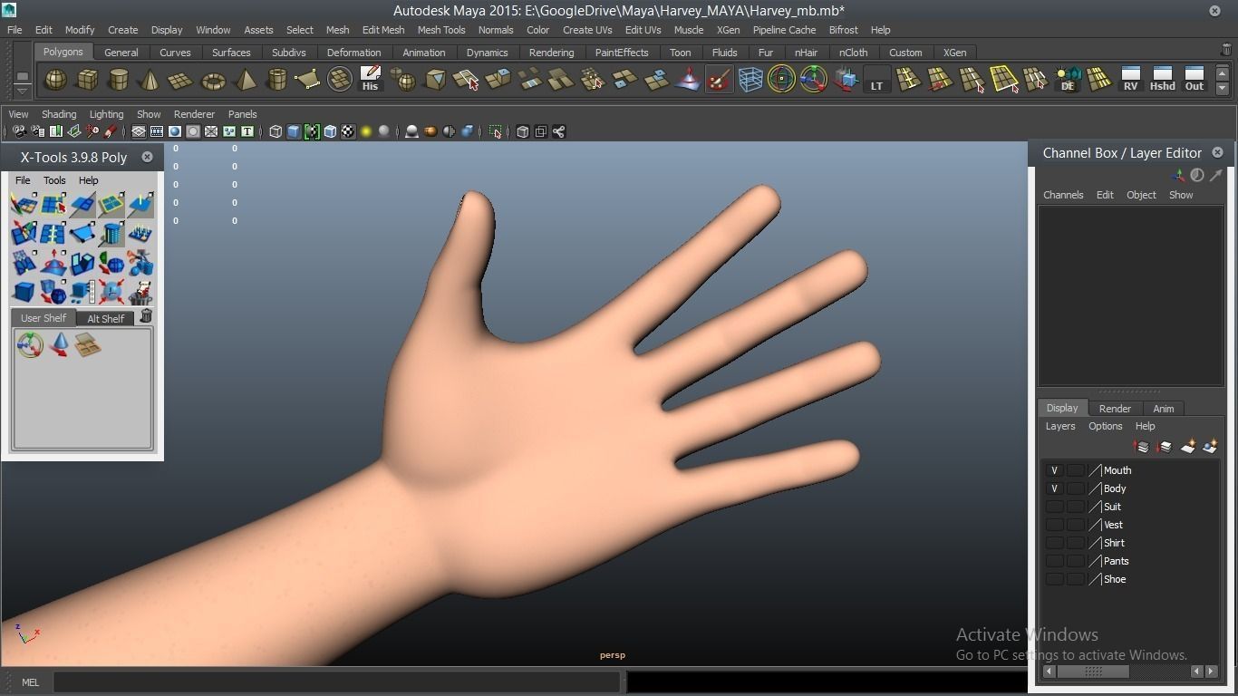This screenshot has height=696, width=1238.
Task: Switch to the Anim layer tab
Action: click(x=1164, y=409)
